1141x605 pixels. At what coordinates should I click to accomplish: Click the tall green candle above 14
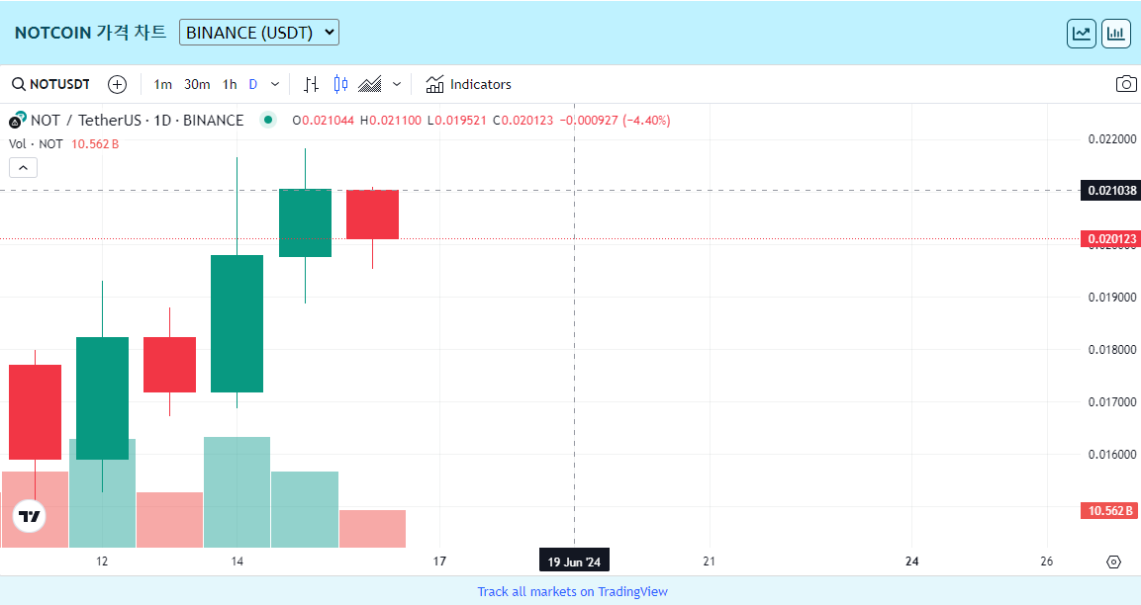[238, 323]
